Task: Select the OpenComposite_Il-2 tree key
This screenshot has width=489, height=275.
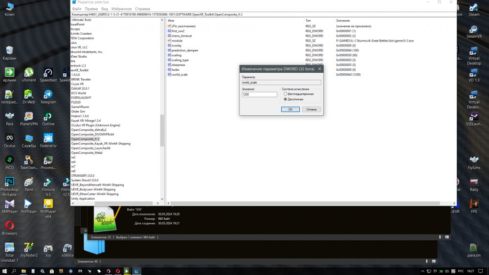Action: (85, 139)
